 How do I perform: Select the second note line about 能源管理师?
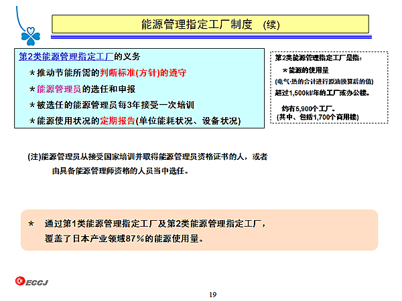[x=121, y=171]
